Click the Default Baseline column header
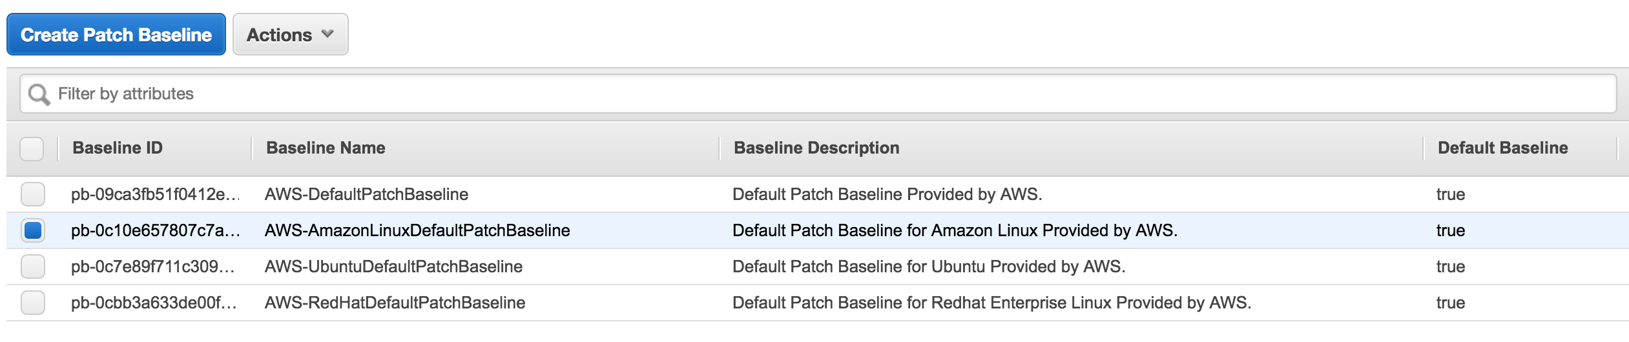Image resolution: width=1629 pixels, height=342 pixels. pos(1502,148)
